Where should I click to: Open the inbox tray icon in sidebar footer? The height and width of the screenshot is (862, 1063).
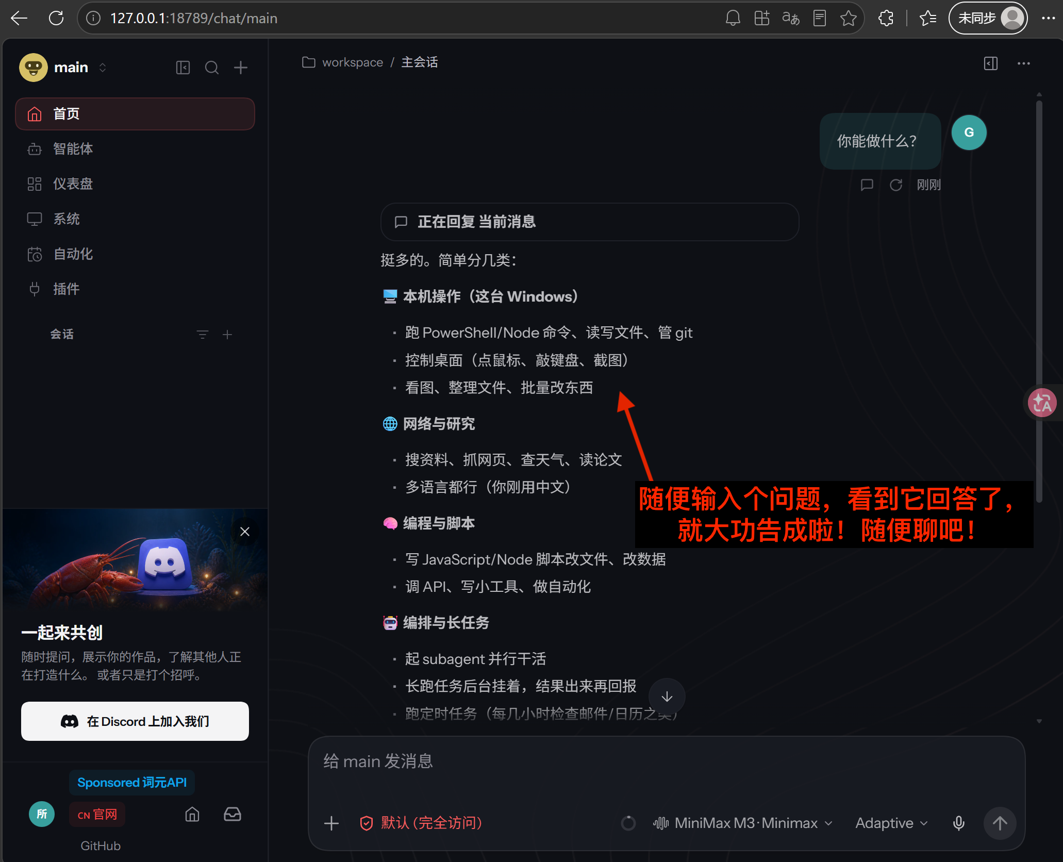coord(232,814)
